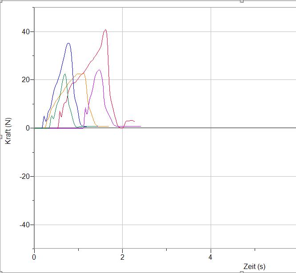Click the peak of the blue curve

68,43
